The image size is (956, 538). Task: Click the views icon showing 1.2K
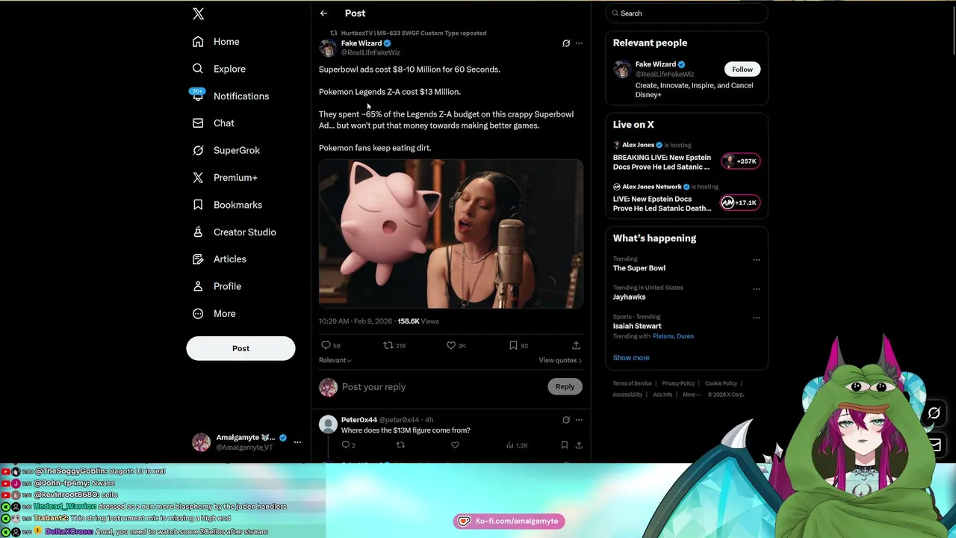point(510,445)
